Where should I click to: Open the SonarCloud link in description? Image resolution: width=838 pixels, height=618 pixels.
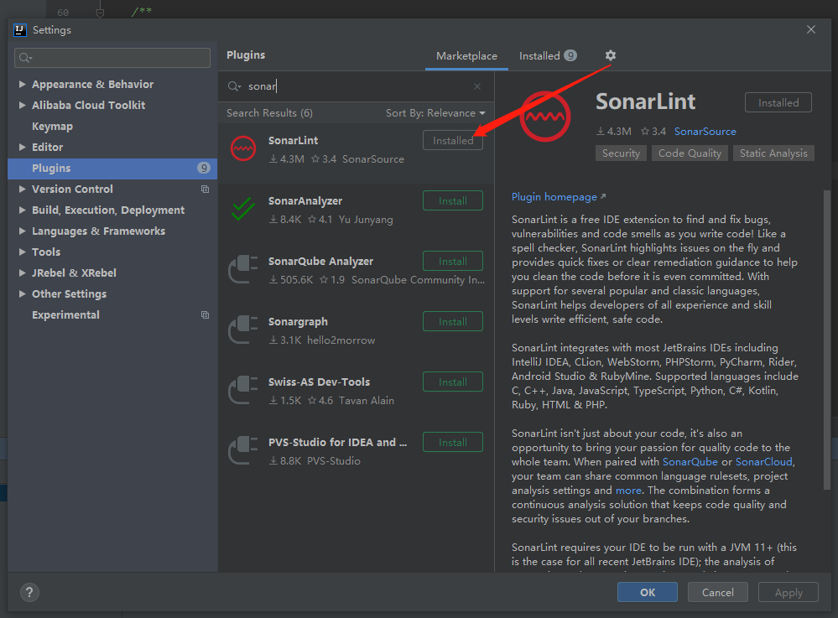point(763,462)
